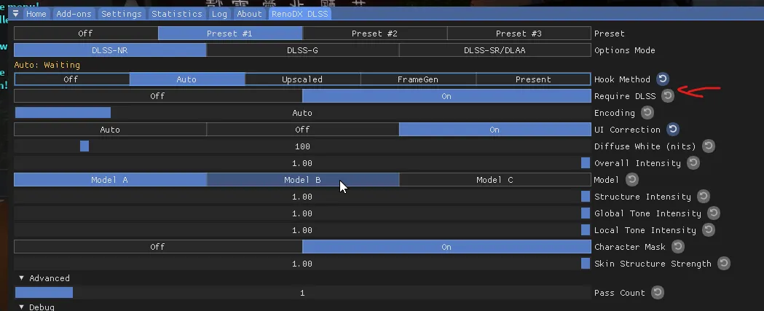Turn Require DLSS off
This screenshot has height=311, width=764.
(158, 96)
